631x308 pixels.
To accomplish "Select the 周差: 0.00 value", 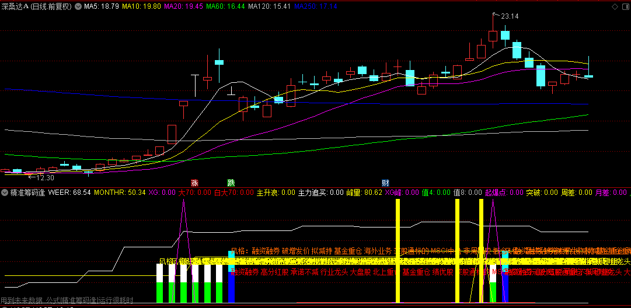I will click(x=577, y=192).
